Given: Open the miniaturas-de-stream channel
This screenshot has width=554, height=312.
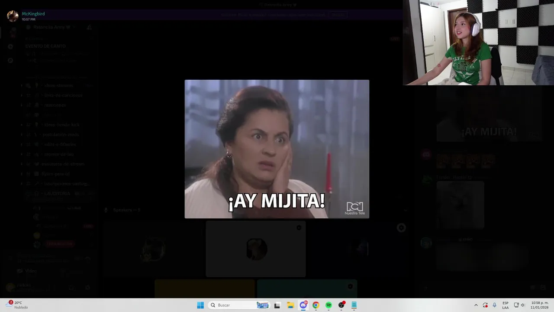Looking at the screenshot, I should [63, 164].
